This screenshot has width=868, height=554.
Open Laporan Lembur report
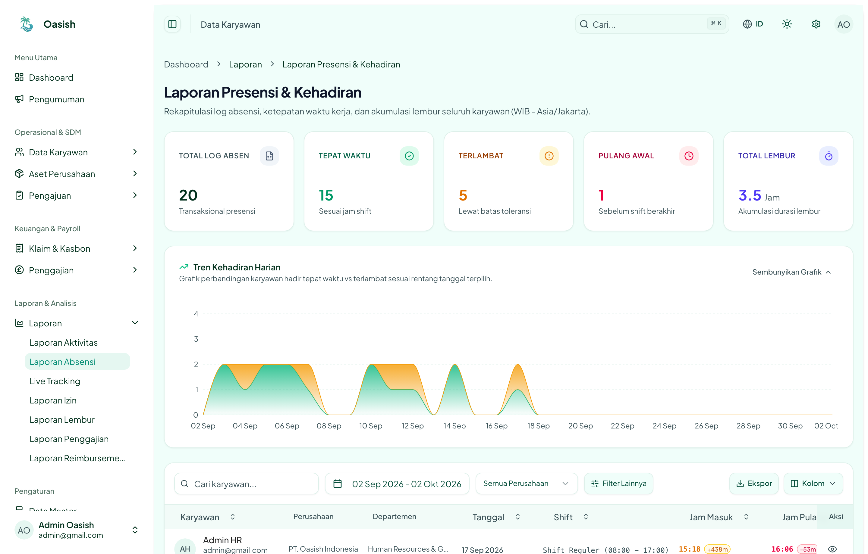77,419
